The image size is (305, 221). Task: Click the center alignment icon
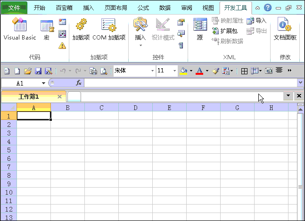[x=279, y=70]
